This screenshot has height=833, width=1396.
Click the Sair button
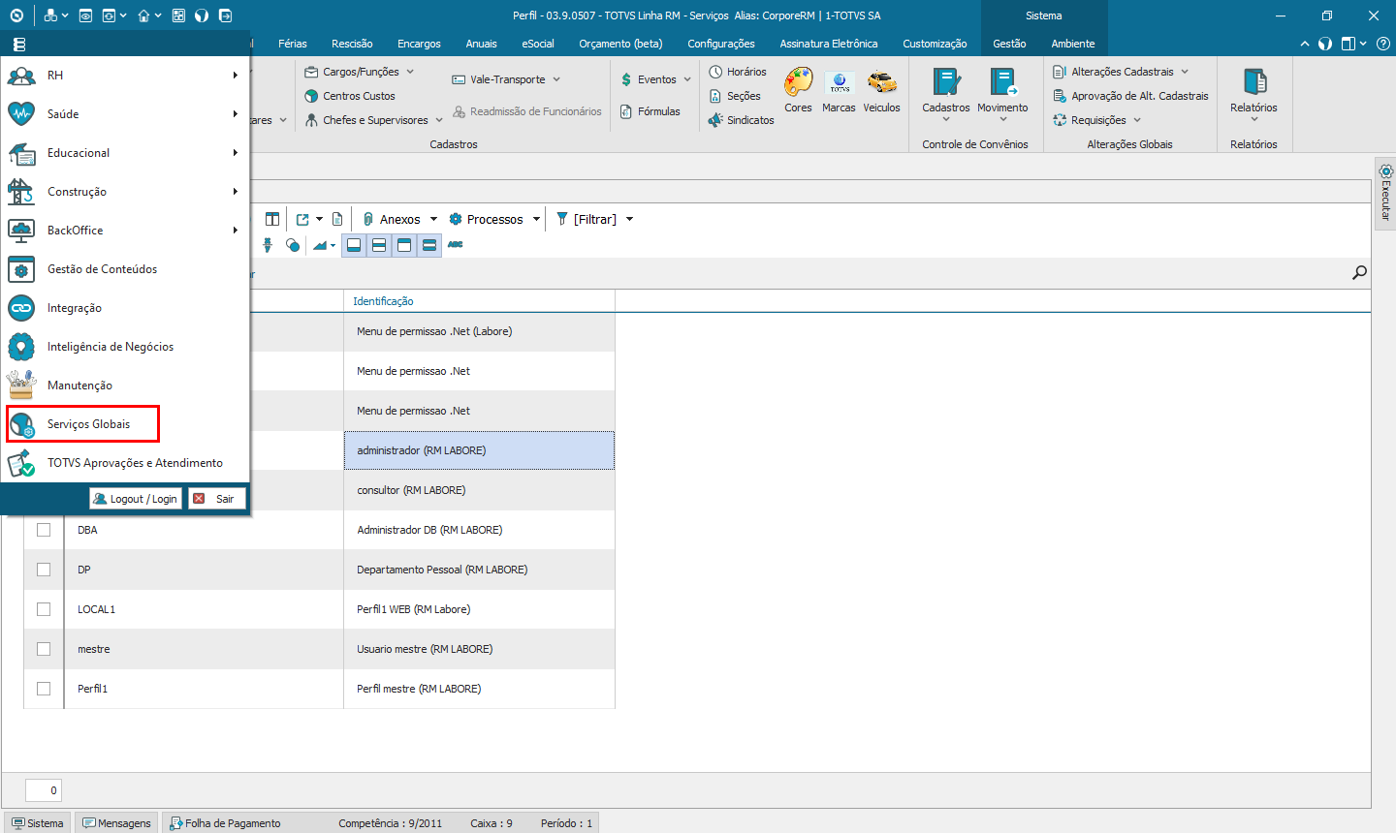(216, 499)
